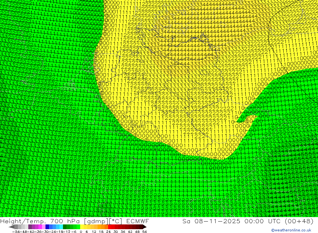Click the '30' legend scale label
This screenshot has width=318, height=233.
point(116,232)
